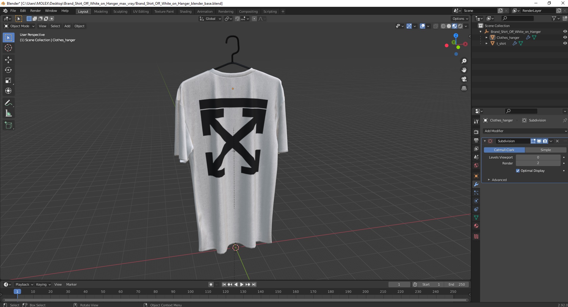568x307 pixels.
Task: Activate the Scale tool
Action: 8,81
